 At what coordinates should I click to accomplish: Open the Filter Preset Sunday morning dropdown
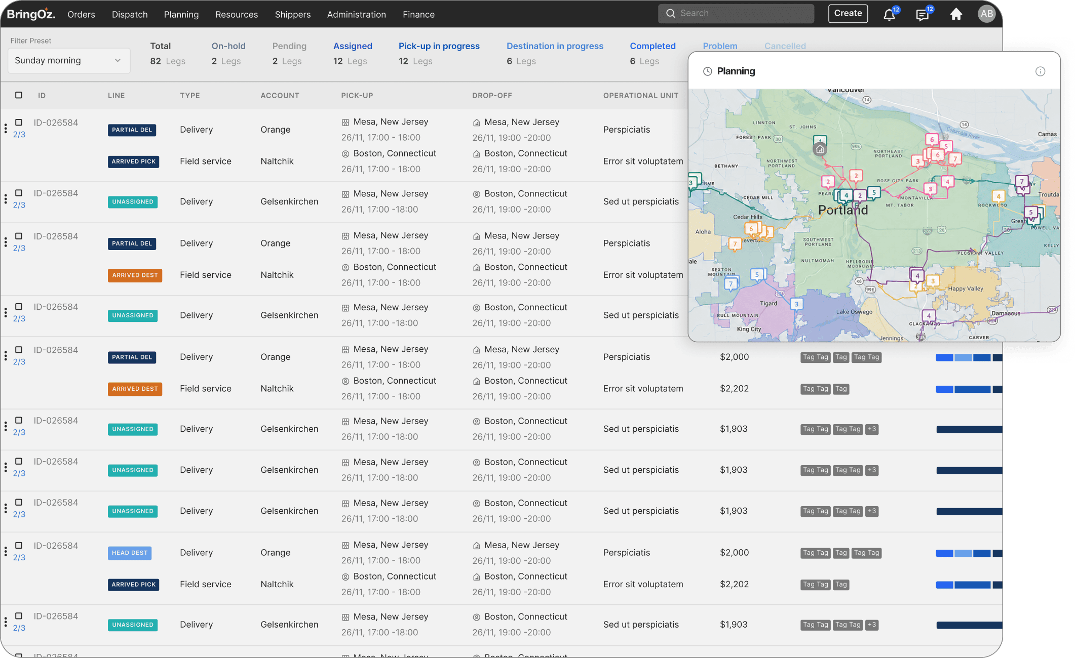click(x=69, y=60)
